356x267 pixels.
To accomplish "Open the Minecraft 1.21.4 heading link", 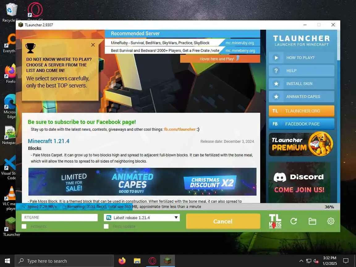I will (x=49, y=141).
